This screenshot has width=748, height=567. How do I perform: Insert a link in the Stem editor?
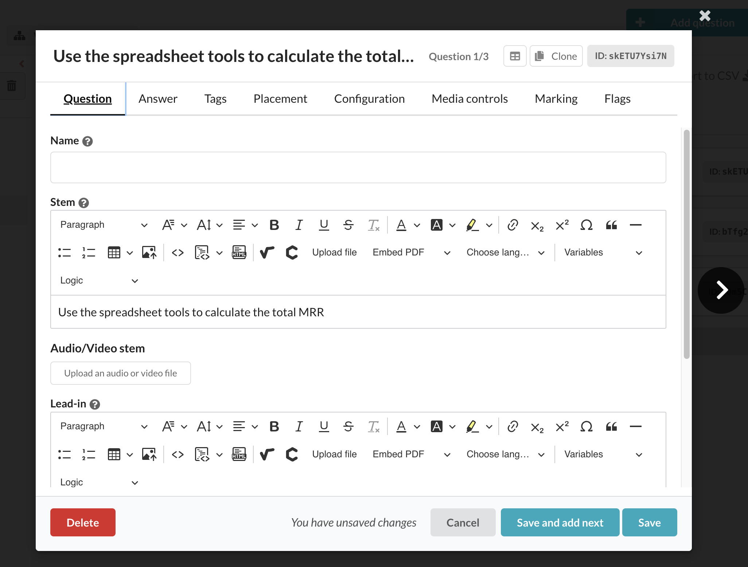click(513, 225)
